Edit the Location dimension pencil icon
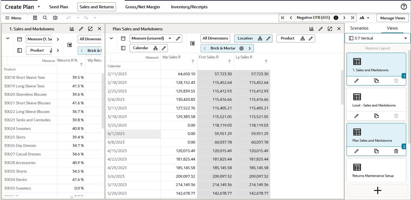411x200 pixels. tap(268, 38)
